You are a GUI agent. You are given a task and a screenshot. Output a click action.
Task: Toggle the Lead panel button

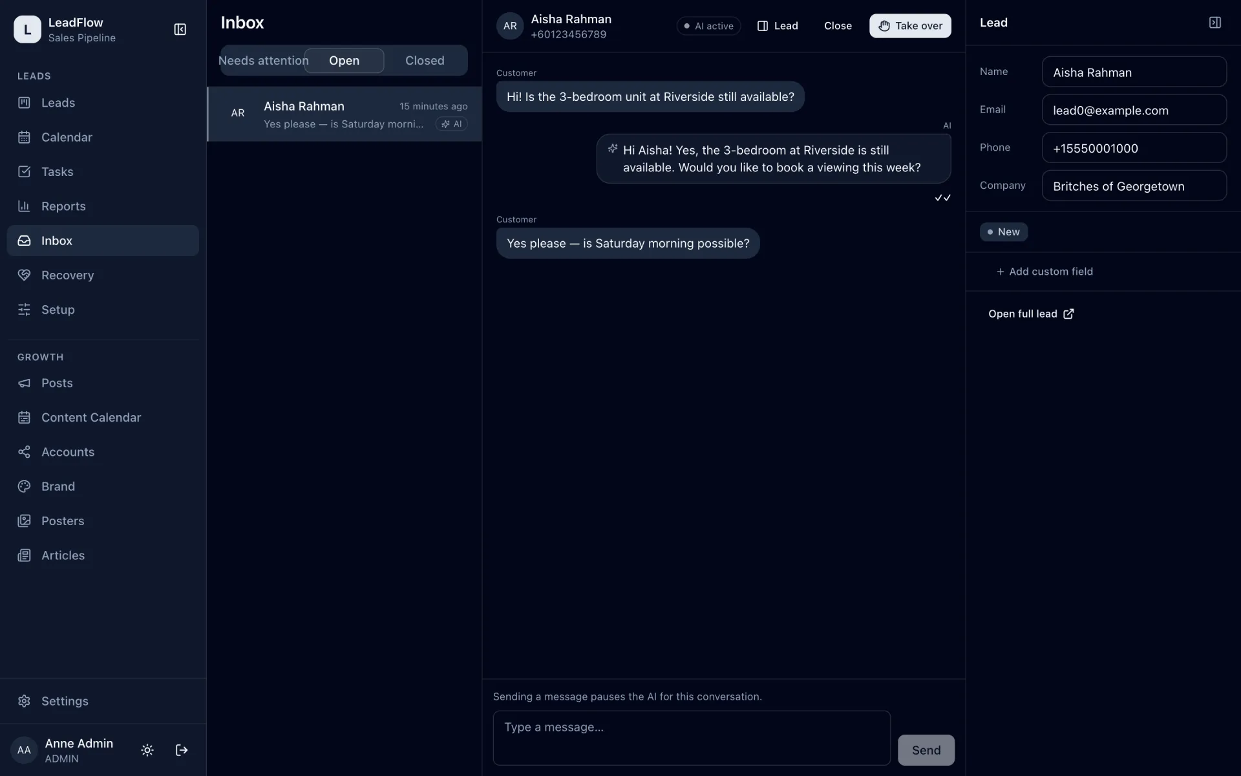(778, 26)
